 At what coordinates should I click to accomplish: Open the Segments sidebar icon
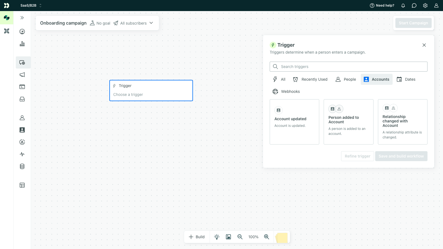pyautogui.click(x=22, y=142)
